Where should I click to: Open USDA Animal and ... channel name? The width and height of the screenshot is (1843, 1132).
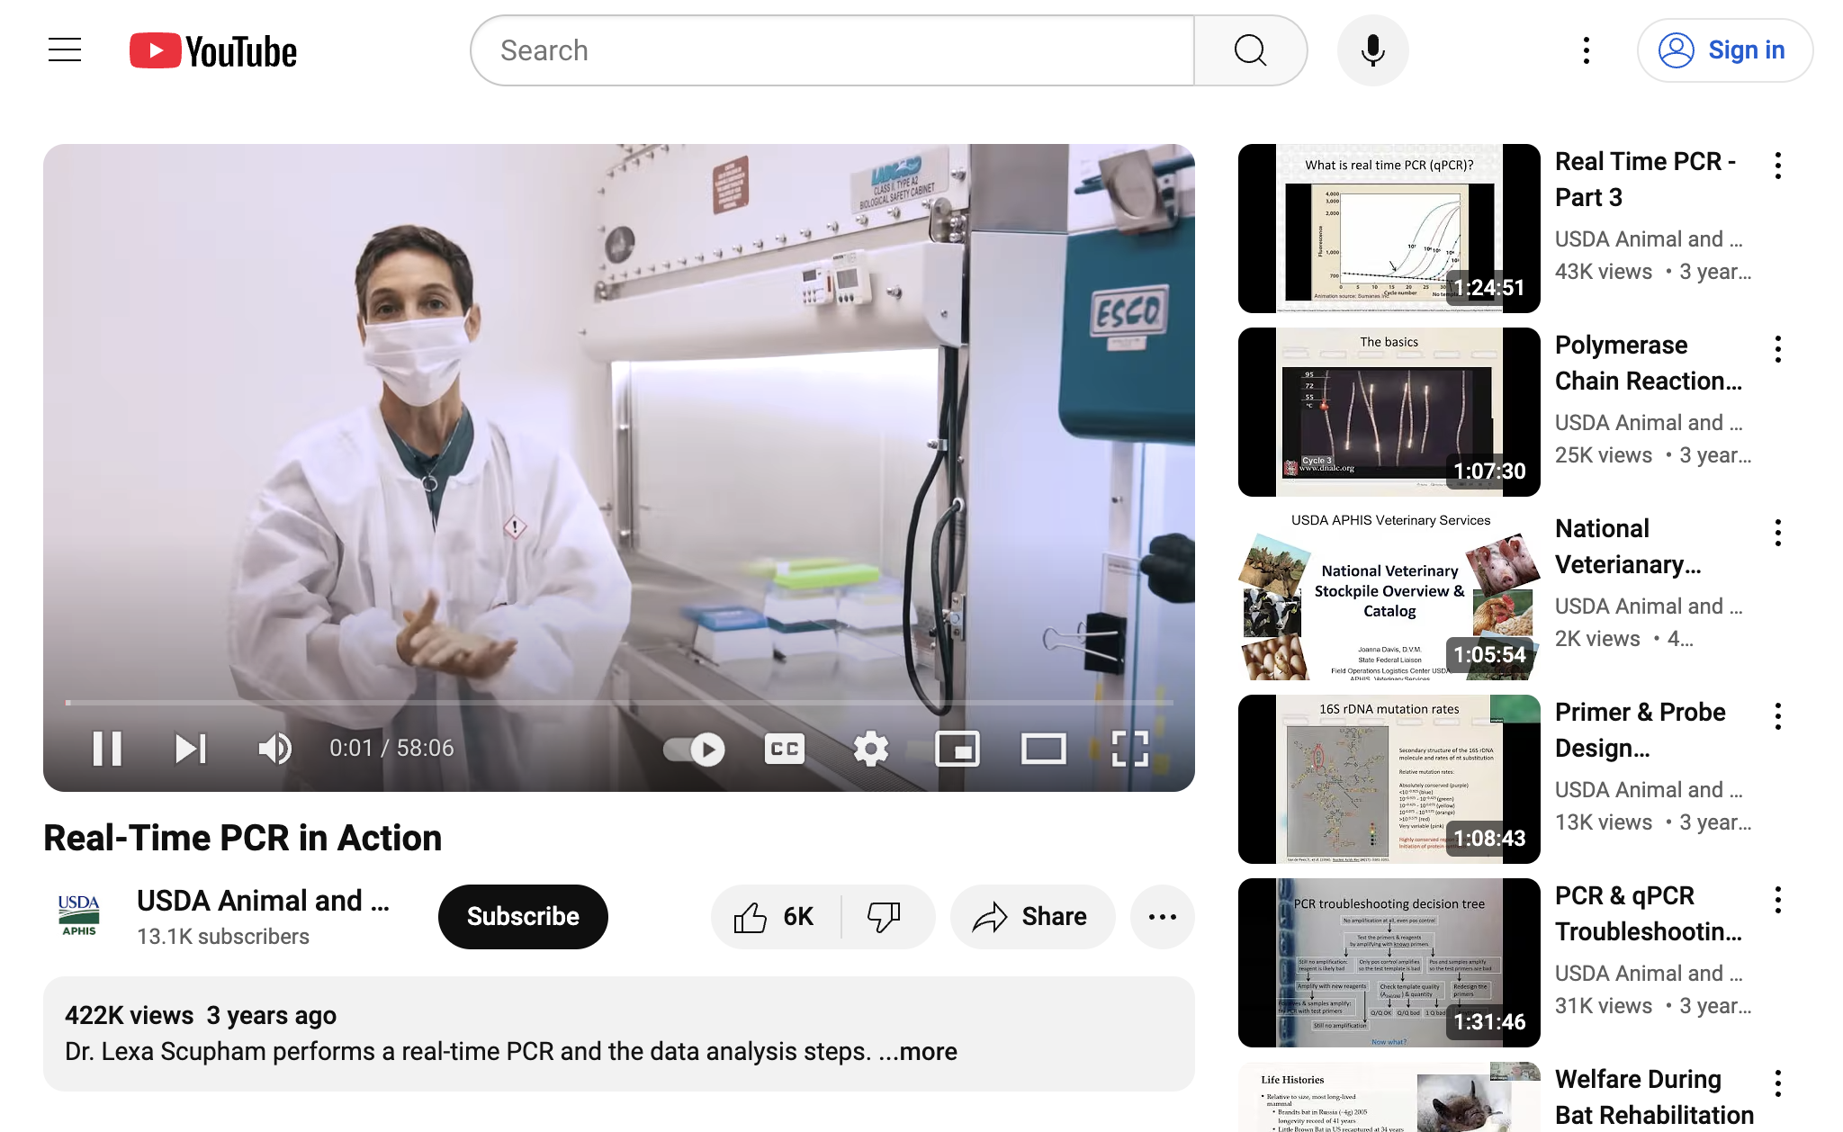(263, 901)
